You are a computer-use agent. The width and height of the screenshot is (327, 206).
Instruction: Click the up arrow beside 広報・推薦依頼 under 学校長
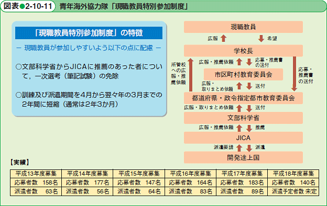click(239, 62)
